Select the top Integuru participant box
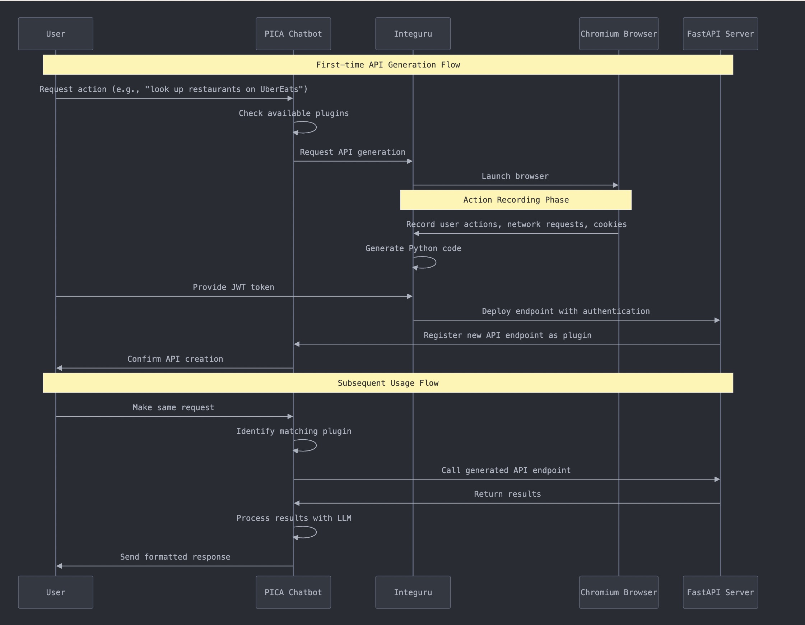The height and width of the screenshot is (625, 805). (x=413, y=33)
